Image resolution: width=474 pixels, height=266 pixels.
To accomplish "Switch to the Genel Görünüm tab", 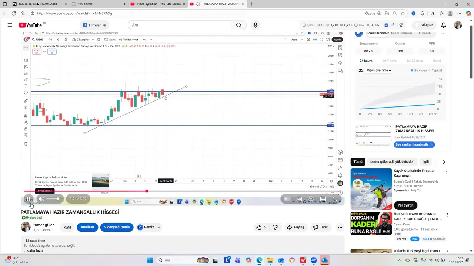I will (x=401, y=33).
